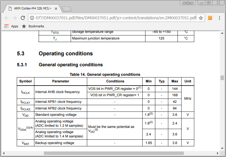The image size is (226, 157).
Task: Click the '5.3 Operating conditions' heading
Action: coord(55,54)
